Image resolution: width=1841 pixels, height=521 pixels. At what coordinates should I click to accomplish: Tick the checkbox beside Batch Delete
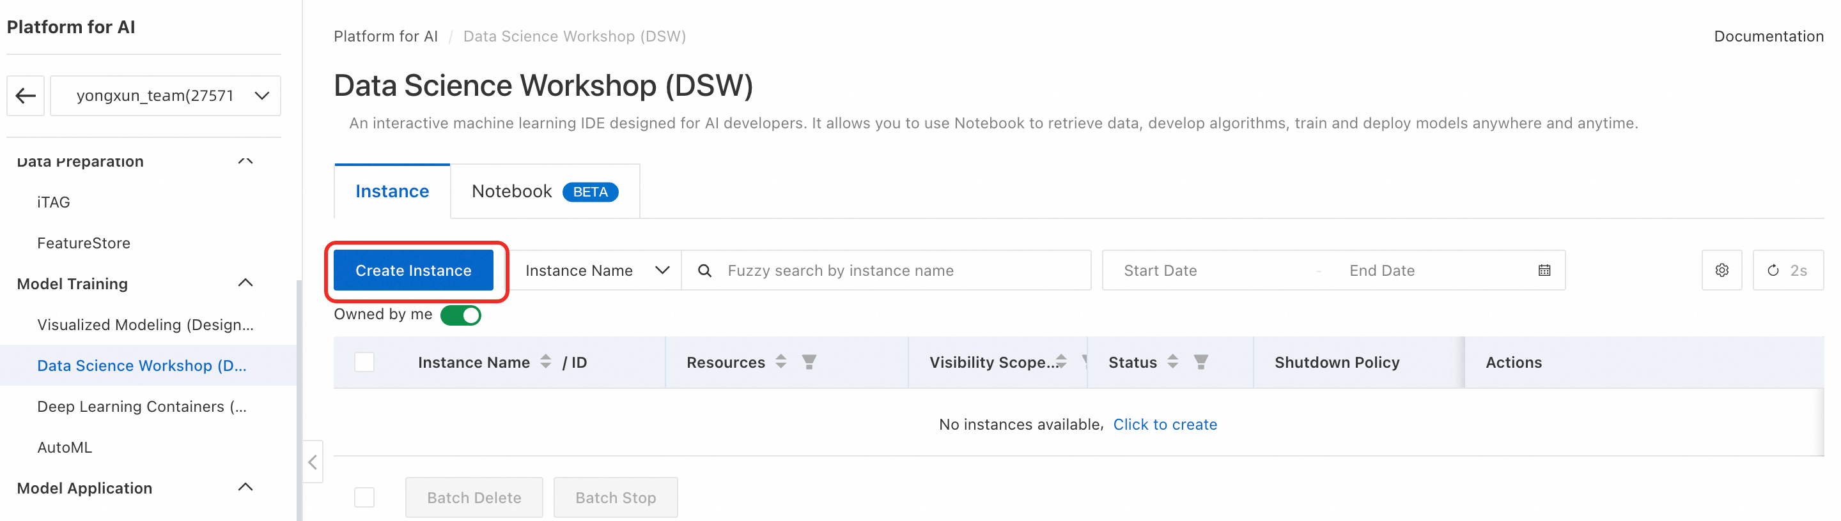click(x=364, y=497)
